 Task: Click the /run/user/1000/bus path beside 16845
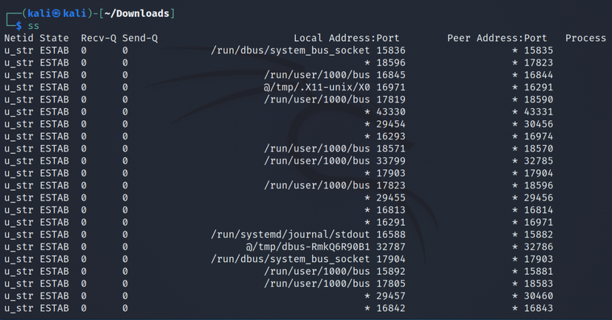(317, 75)
